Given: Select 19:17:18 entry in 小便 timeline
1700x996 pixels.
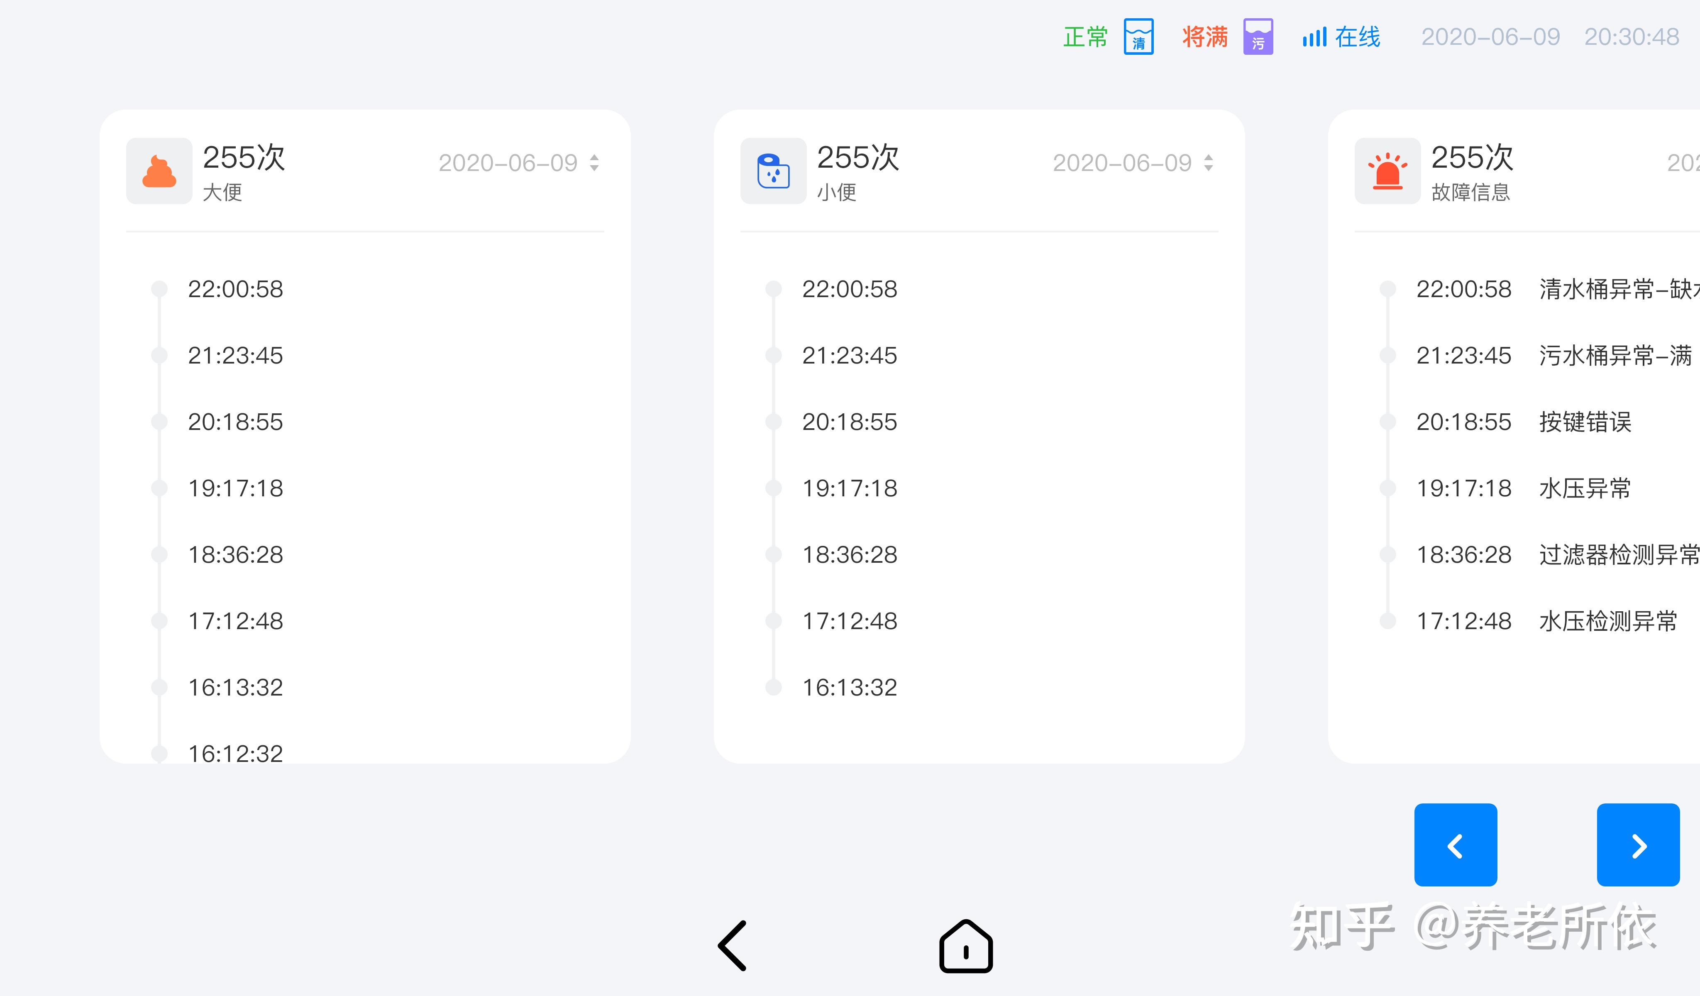Looking at the screenshot, I should point(849,488).
